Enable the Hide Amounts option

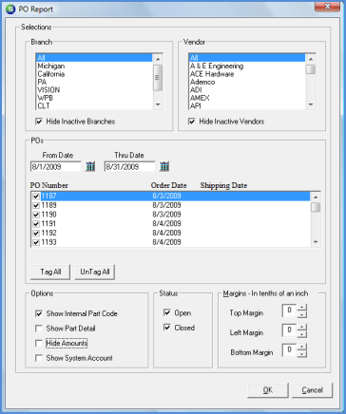point(39,344)
